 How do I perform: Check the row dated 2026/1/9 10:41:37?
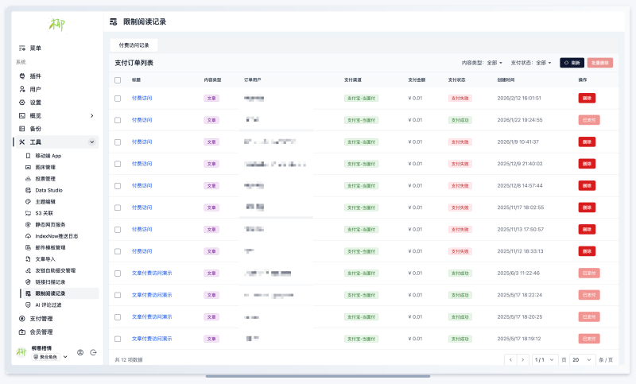(118, 142)
